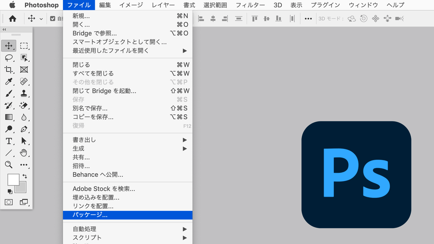Select the Eraser tool
434x244 pixels.
[x=24, y=105]
